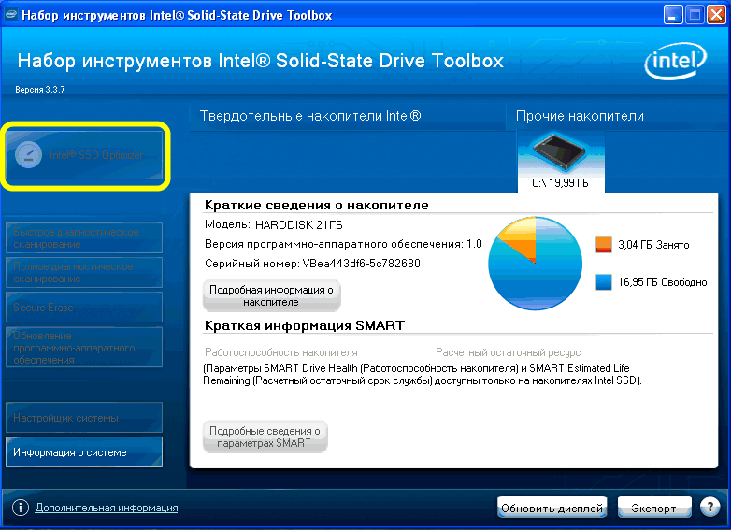The image size is (731, 530).
Task: Click 3,04 ГБ Занято text
Action: tap(653, 245)
